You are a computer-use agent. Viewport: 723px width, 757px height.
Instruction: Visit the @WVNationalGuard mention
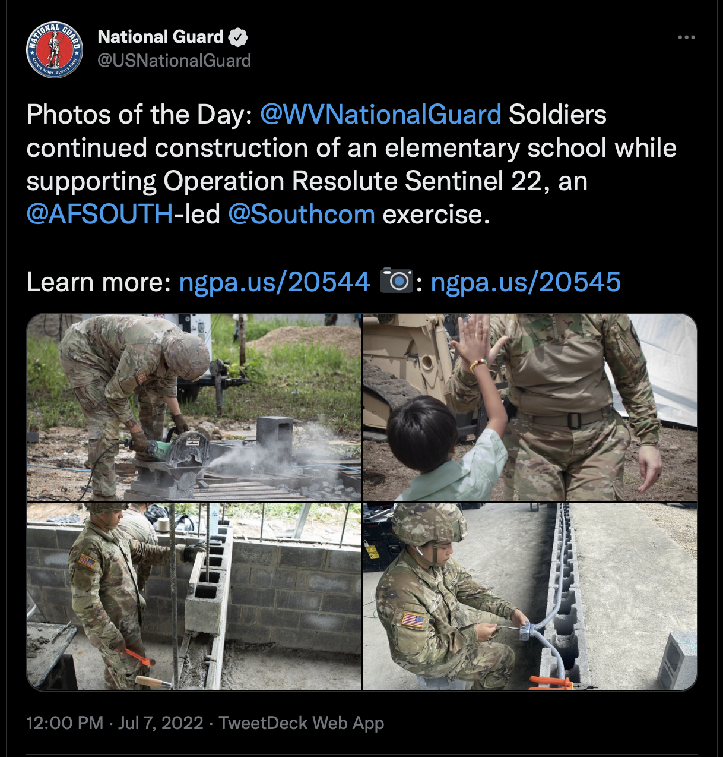(380, 114)
